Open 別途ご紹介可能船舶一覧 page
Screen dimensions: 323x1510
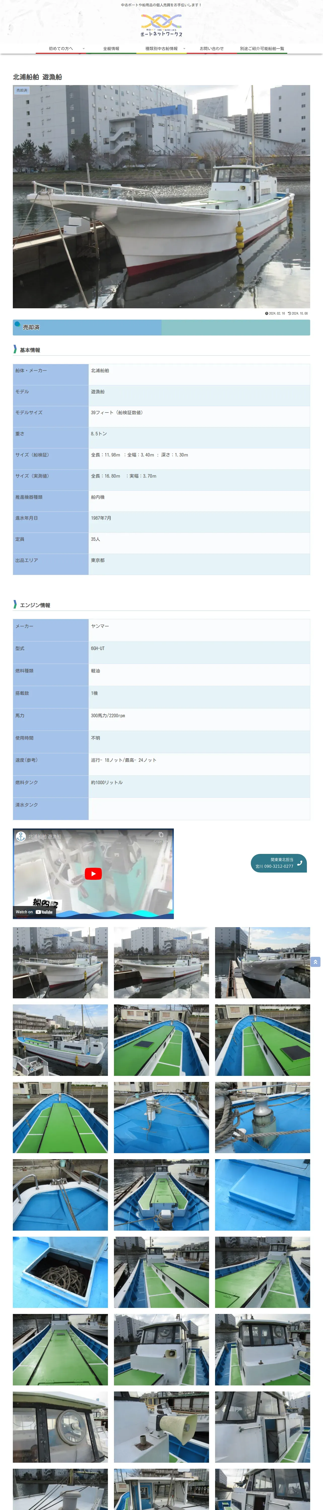[x=262, y=49]
